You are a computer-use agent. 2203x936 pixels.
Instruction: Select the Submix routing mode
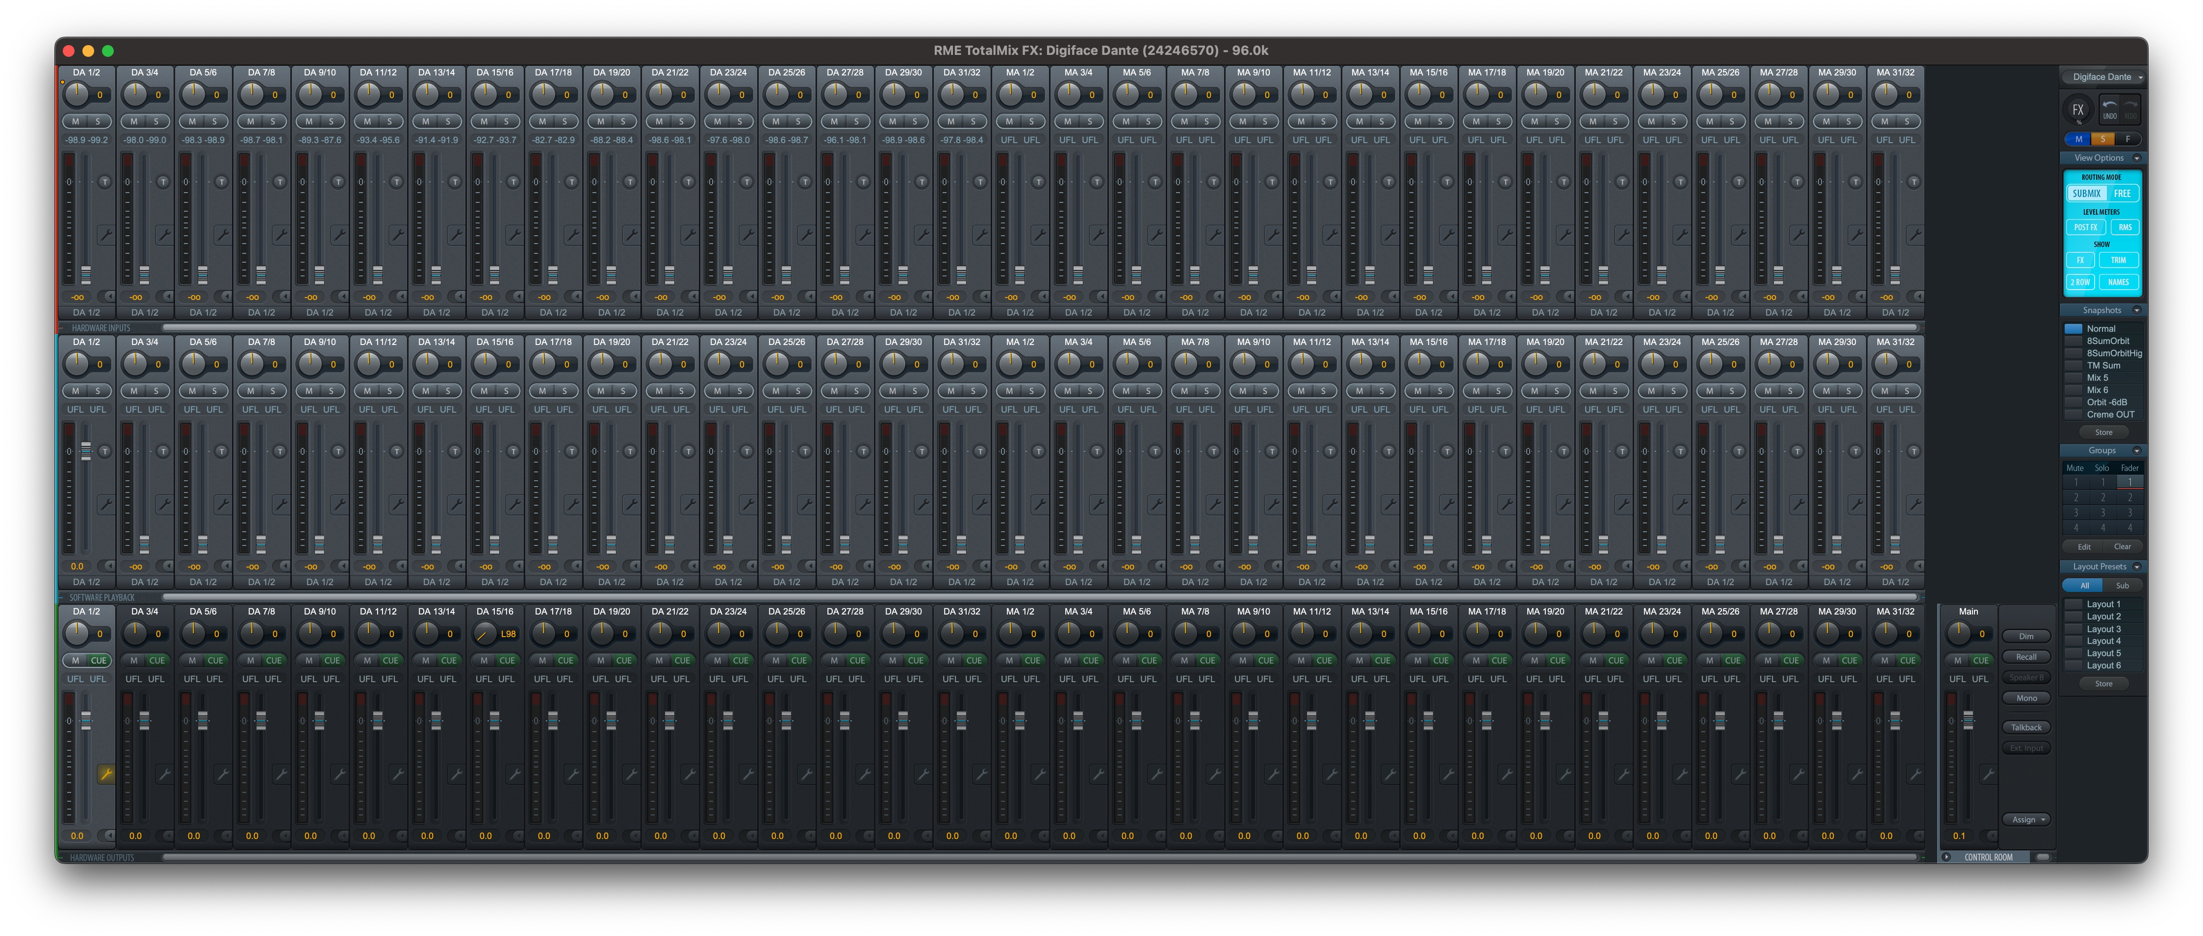2087,193
